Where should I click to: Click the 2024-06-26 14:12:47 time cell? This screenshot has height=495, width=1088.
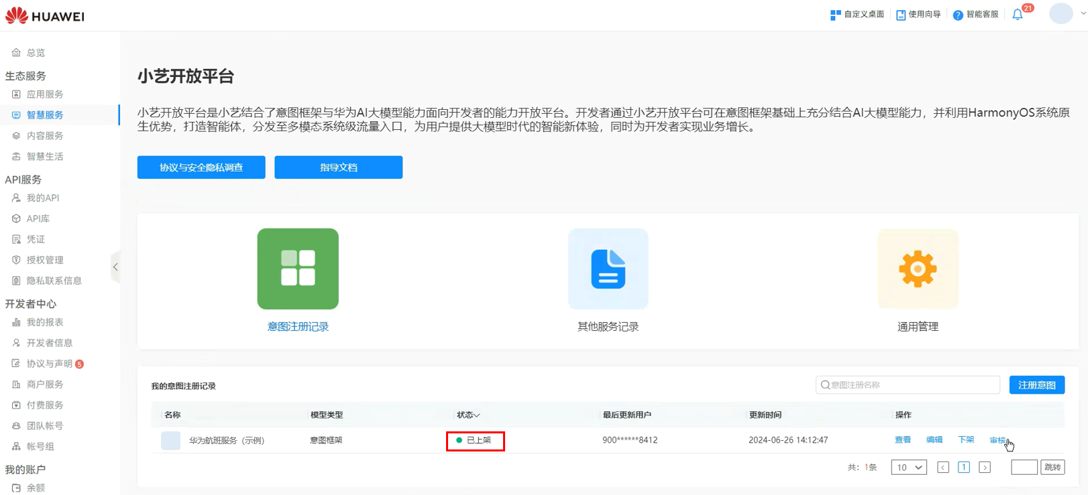click(x=788, y=441)
